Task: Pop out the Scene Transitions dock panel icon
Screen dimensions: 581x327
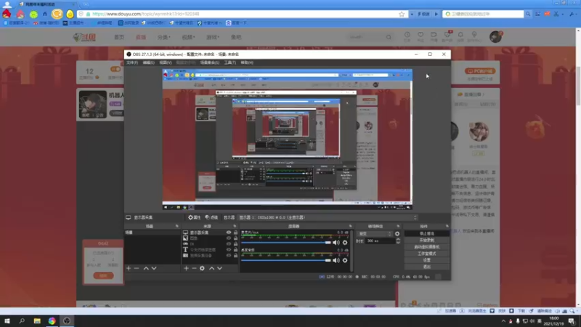Action: tap(398, 226)
